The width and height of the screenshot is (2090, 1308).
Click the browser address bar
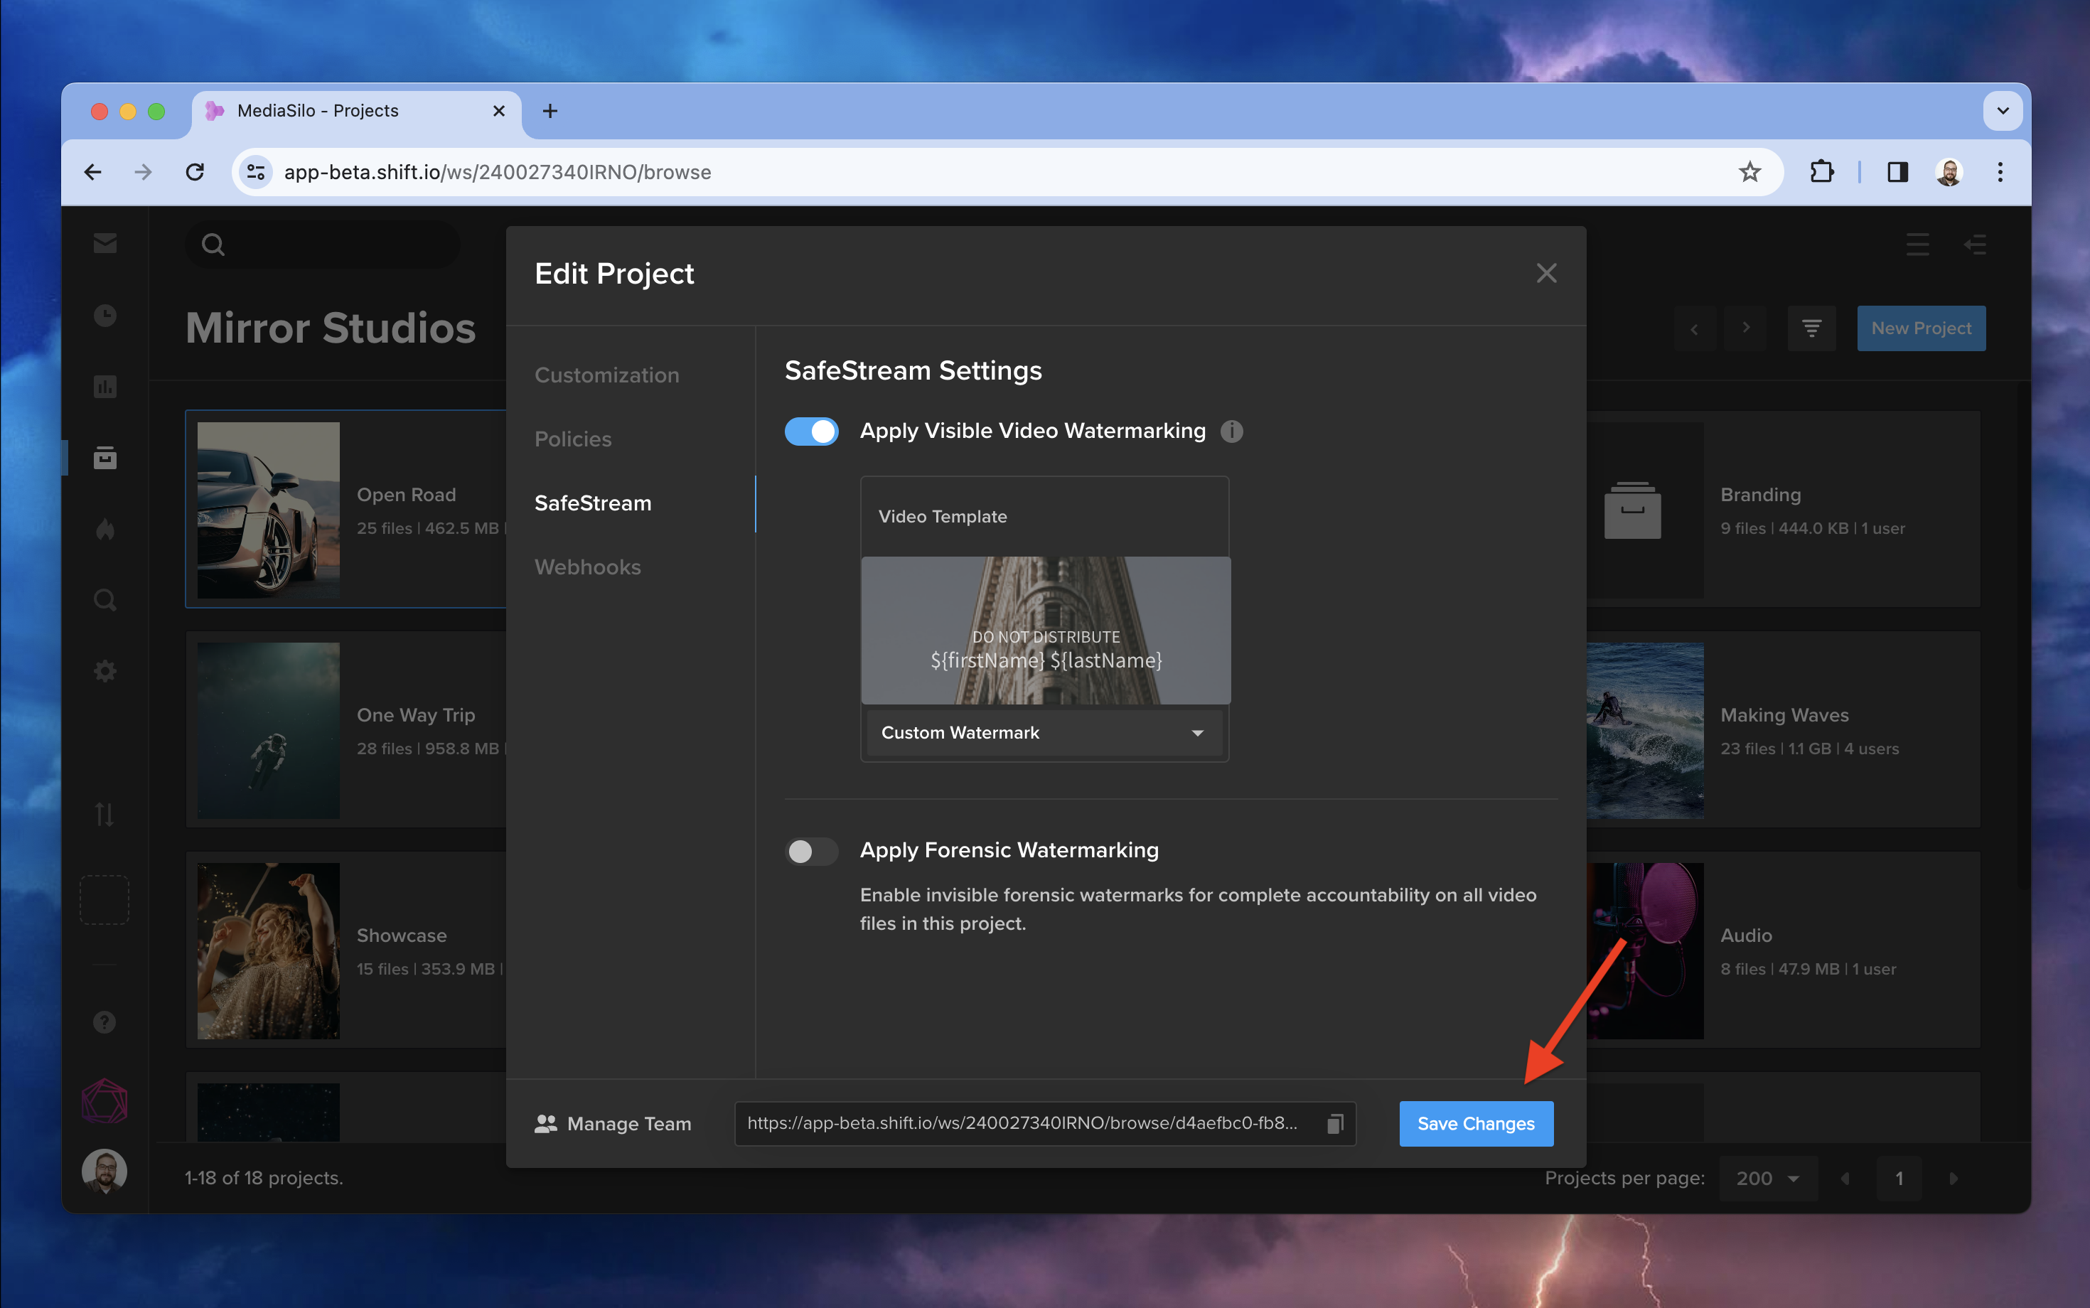click(x=1008, y=172)
